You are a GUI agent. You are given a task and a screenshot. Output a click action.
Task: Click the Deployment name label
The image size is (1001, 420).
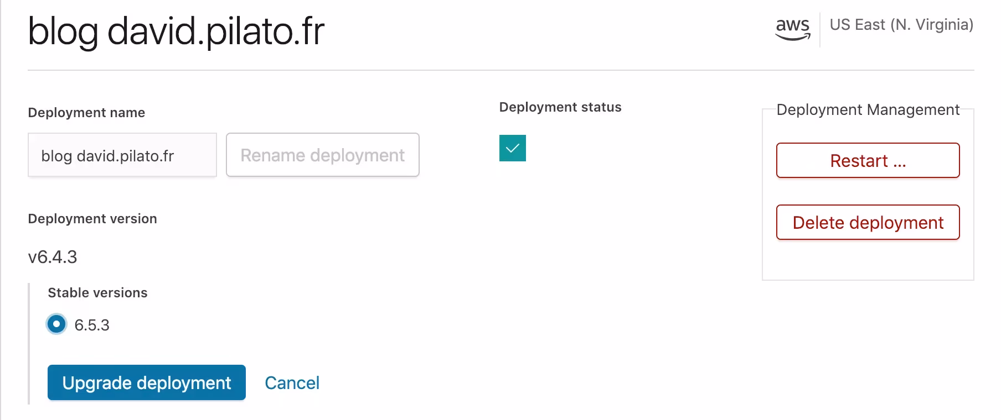click(x=86, y=112)
